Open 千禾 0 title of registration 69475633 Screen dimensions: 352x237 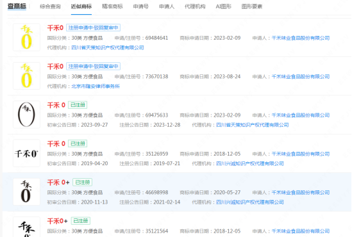tap(56, 105)
